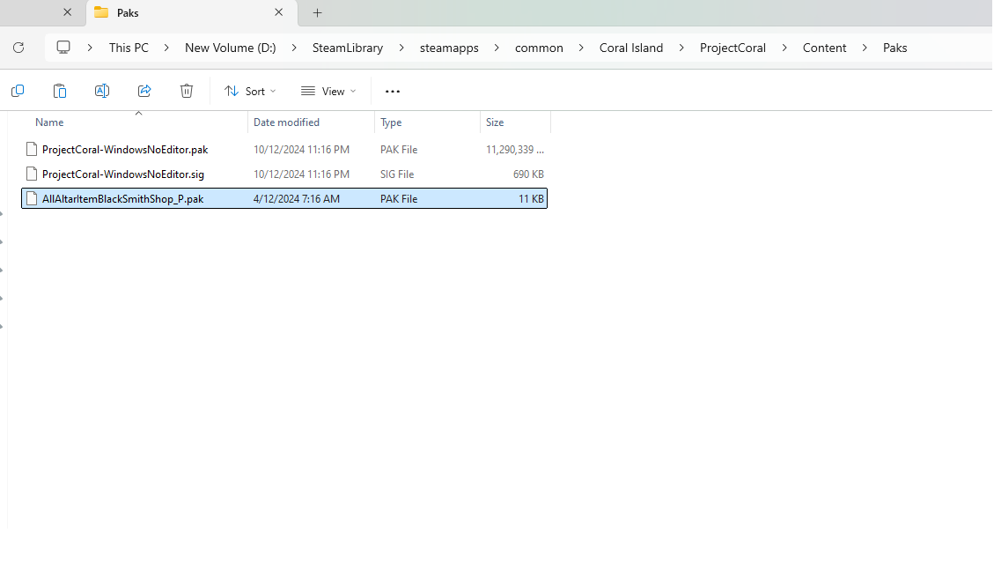The width and height of the screenshot is (994, 578).
Task: Expand chevron after ProjectCoral breadcrumb
Action: pos(784,48)
